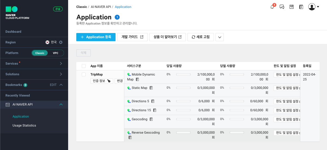Open the chat support speech-bubble icon
This screenshot has height=150, width=327.
[x=282, y=7]
